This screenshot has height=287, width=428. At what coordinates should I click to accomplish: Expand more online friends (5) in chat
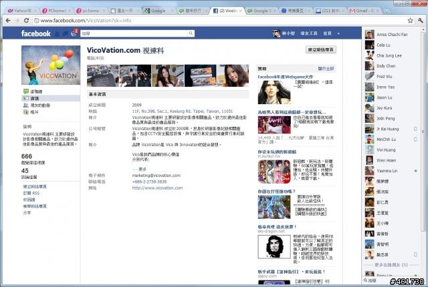[x=391, y=265]
